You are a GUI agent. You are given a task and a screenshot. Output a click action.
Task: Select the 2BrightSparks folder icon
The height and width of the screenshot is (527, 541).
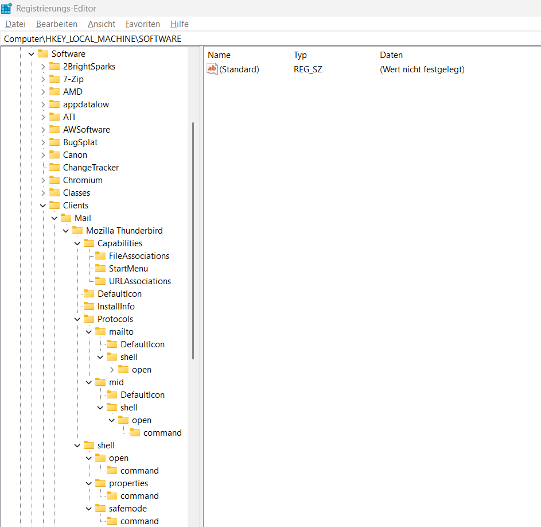(x=55, y=67)
